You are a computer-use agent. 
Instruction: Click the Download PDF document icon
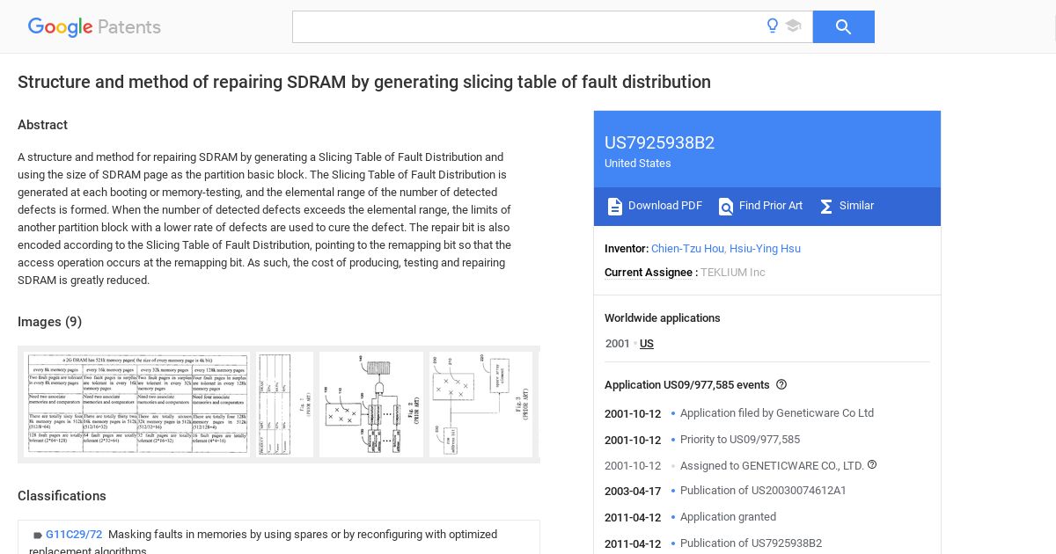tap(615, 206)
